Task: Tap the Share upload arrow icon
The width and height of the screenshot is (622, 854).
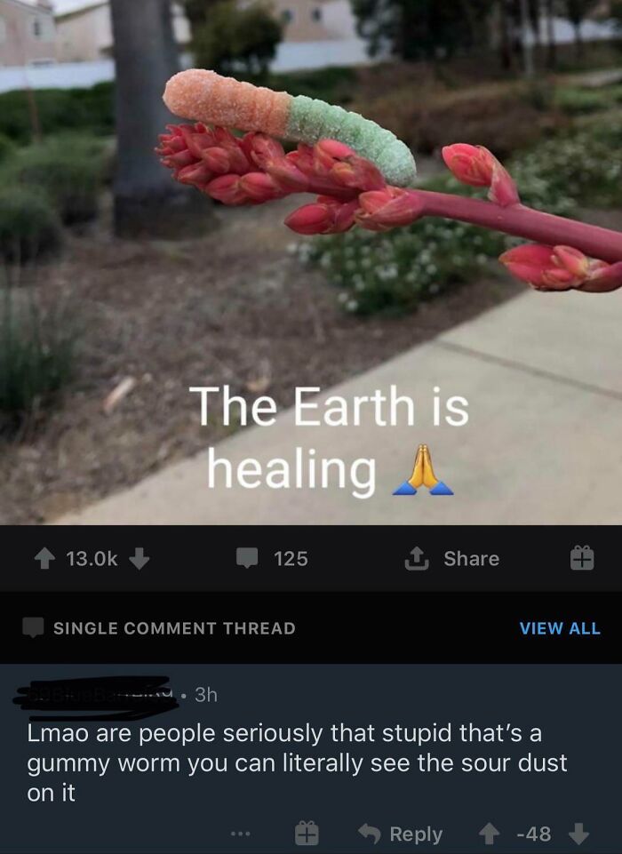Action: 417,558
